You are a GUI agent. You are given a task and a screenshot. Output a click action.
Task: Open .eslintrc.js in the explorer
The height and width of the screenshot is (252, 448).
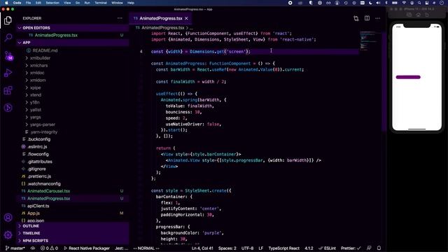click(37, 146)
